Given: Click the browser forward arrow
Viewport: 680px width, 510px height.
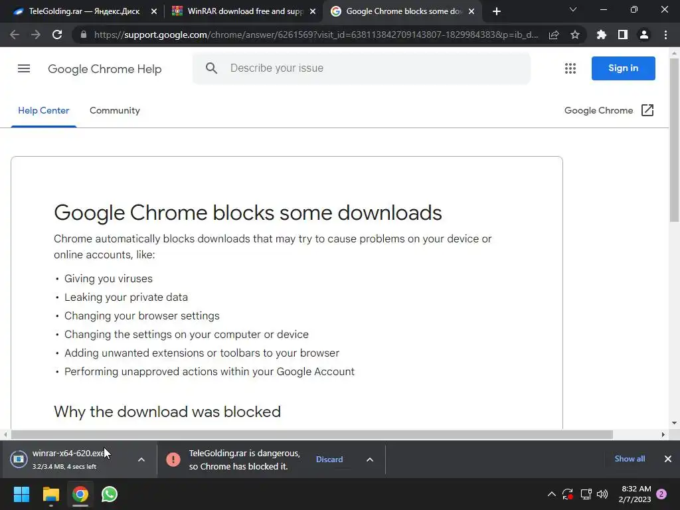Looking at the screenshot, I should pos(36,35).
